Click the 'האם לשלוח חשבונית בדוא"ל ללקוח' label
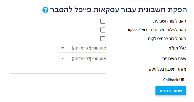The width and height of the screenshot is (194, 102). [156, 30]
